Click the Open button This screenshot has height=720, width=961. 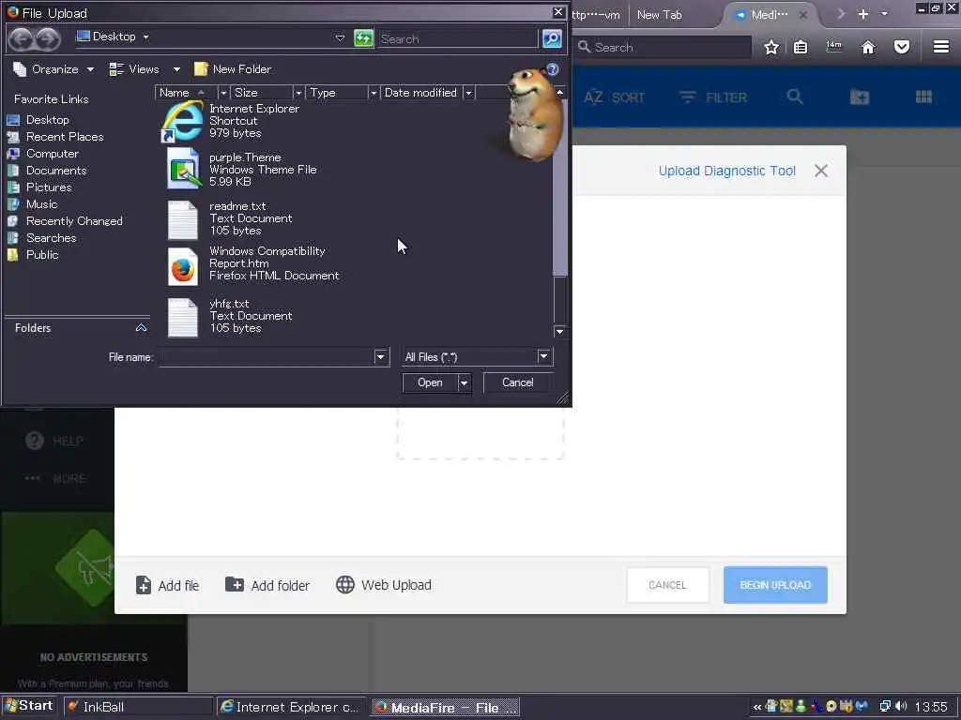tap(430, 382)
